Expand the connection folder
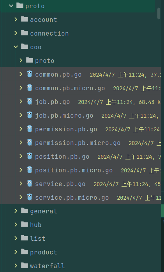164x272 pixels. (x=16, y=33)
